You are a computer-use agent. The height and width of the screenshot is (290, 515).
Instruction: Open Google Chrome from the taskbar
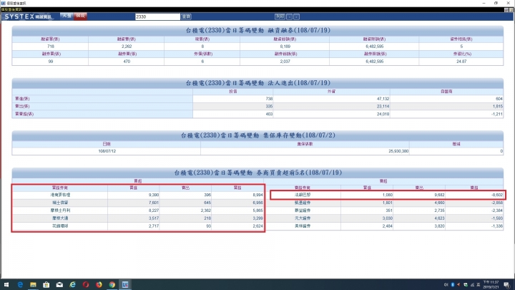112,284
